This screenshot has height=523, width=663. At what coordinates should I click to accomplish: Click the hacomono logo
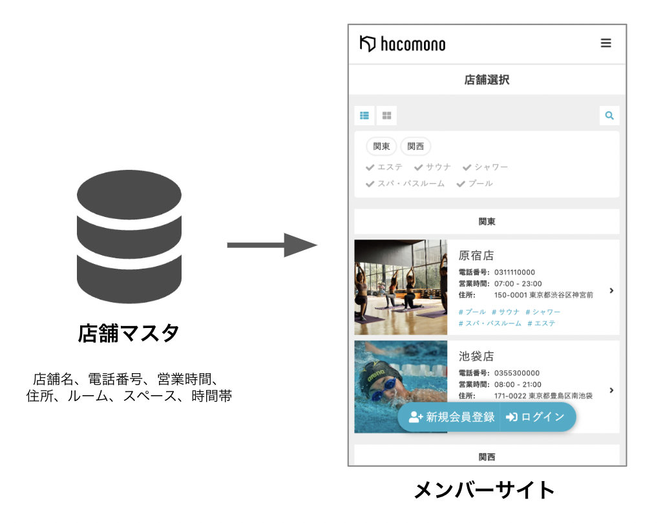(x=403, y=44)
